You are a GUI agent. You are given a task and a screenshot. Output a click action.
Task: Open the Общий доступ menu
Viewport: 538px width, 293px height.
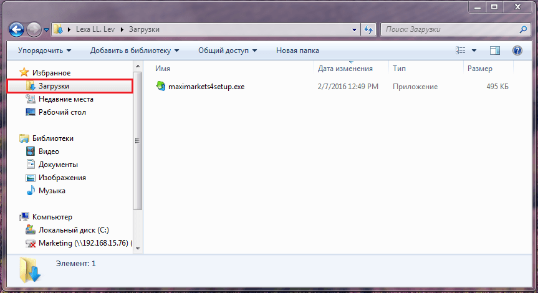228,50
